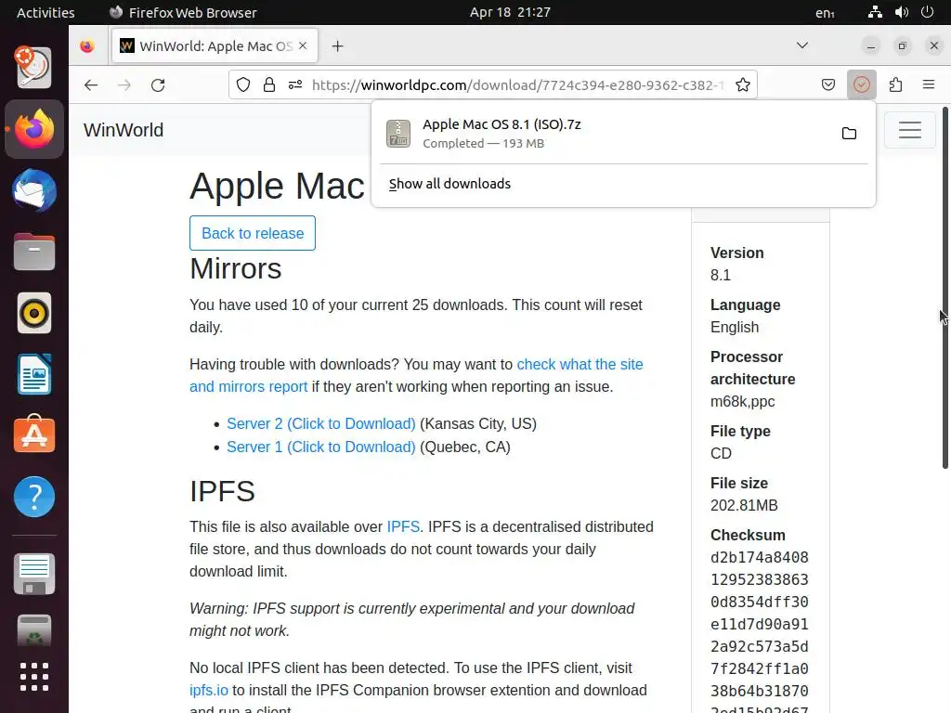
Task: Click Show all downloads
Action: 449,184
